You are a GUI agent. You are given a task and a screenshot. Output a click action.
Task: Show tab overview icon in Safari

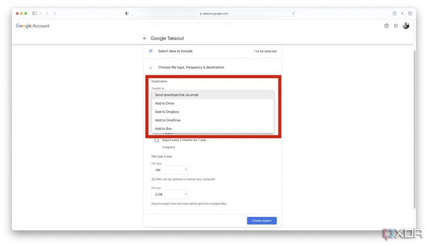410,13
